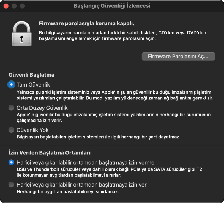Click the external media restriction description text
Image resolution: width=224 pixels, height=203 pixels.
click(x=110, y=172)
